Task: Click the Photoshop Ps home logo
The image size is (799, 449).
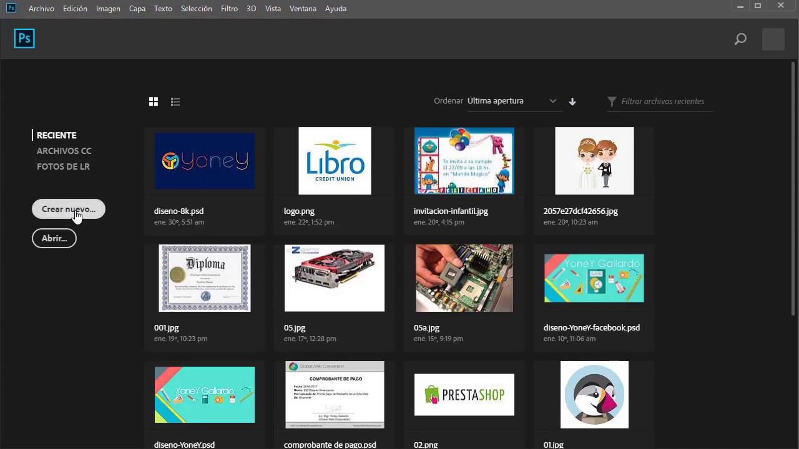Action: tap(24, 39)
